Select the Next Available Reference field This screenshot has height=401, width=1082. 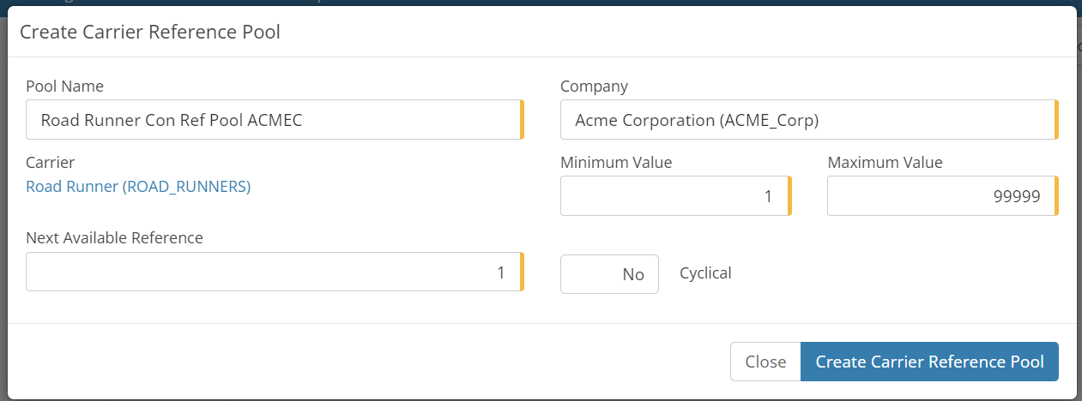pyautogui.click(x=273, y=272)
